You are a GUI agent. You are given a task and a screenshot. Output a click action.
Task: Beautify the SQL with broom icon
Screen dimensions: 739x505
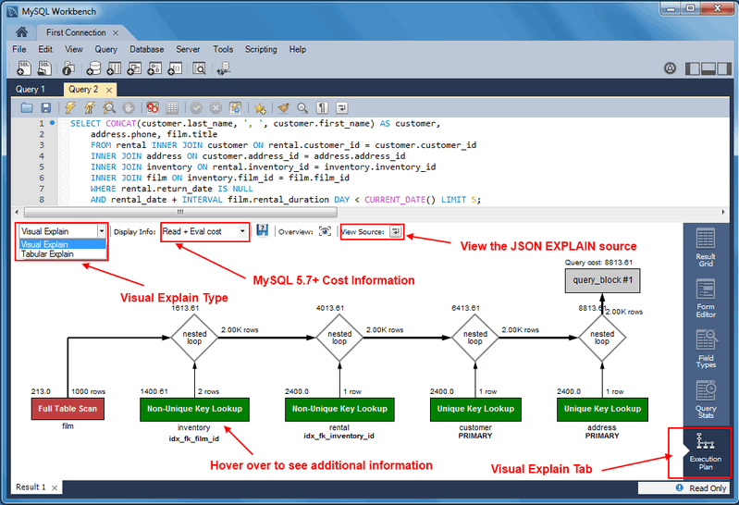coord(283,108)
